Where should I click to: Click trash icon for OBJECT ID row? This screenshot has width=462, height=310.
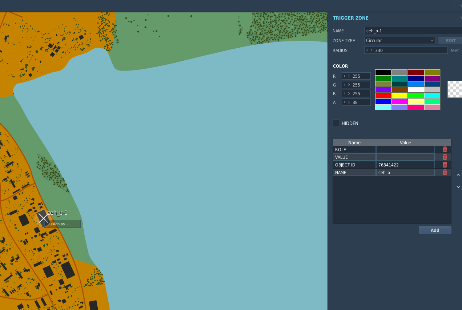pos(445,165)
